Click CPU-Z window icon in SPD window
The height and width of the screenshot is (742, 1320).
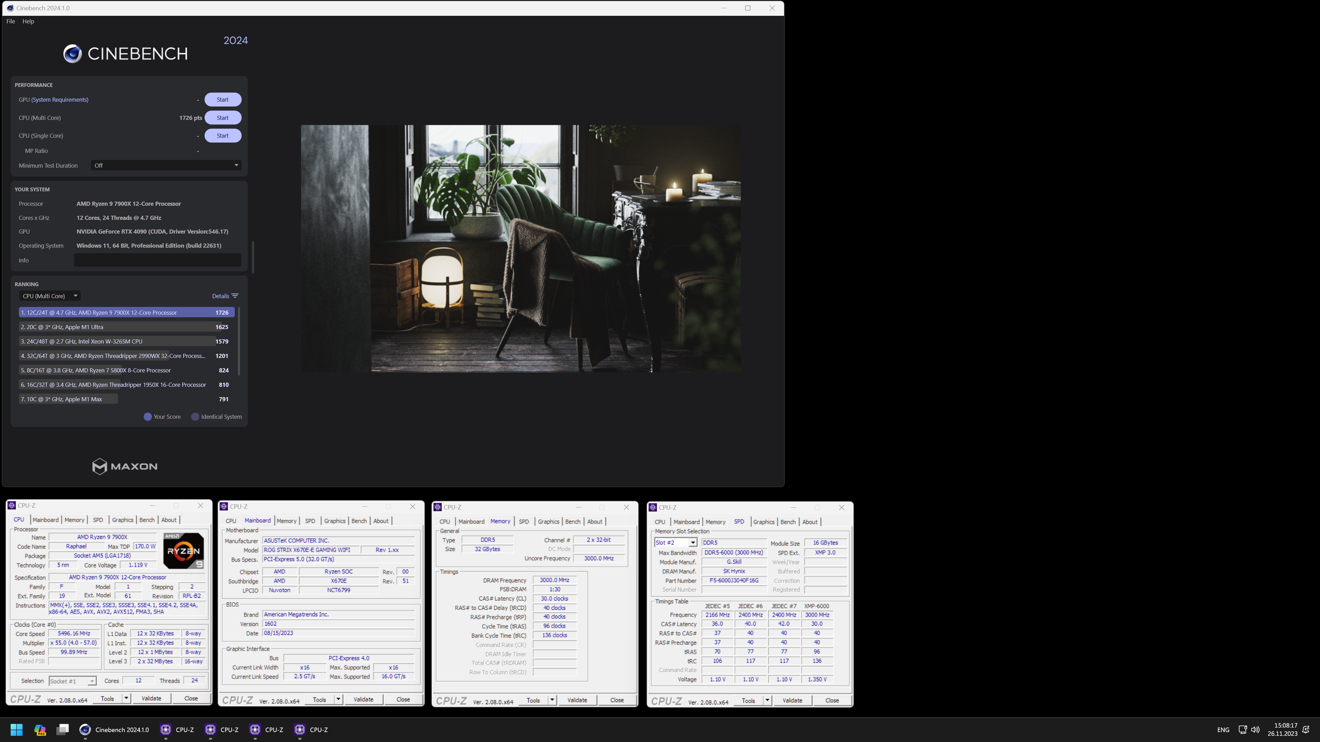653,507
